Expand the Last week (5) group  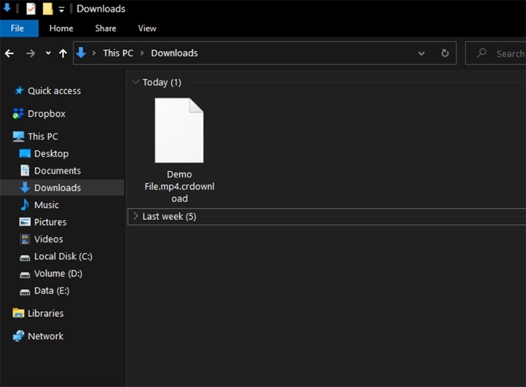coord(135,216)
